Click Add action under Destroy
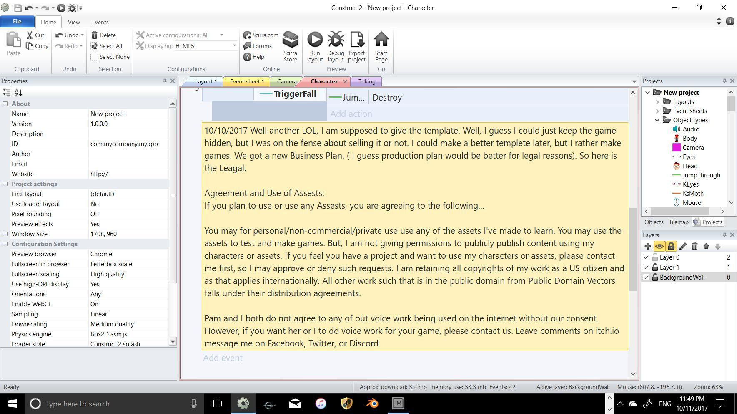This screenshot has width=737, height=414. click(x=351, y=114)
